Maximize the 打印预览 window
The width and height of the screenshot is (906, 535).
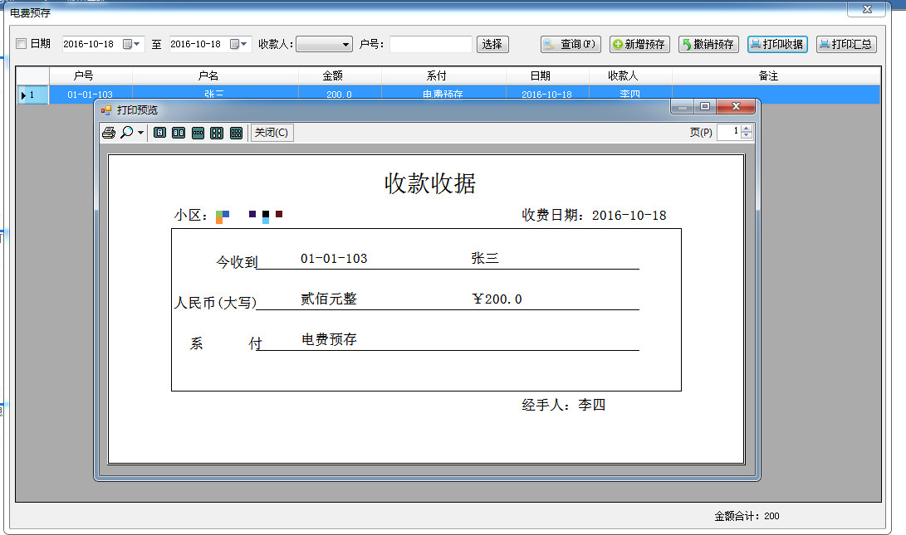coord(705,107)
